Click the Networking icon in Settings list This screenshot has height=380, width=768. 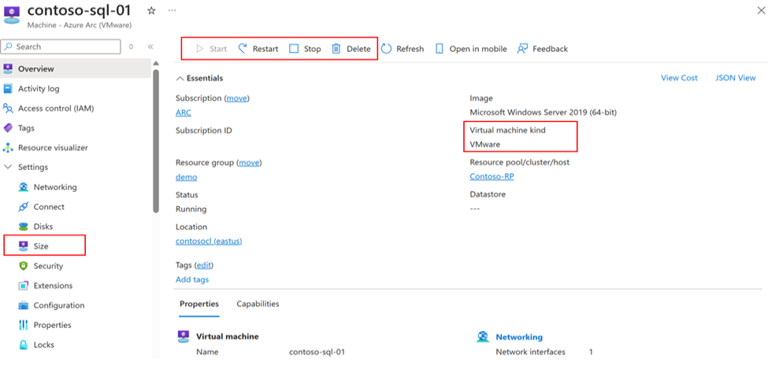point(23,187)
